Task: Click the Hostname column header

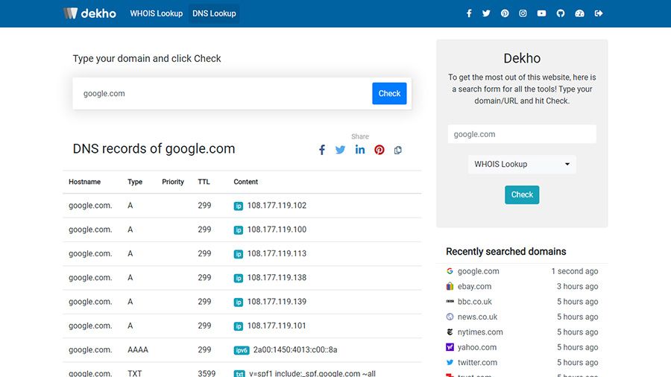Action: coord(84,182)
